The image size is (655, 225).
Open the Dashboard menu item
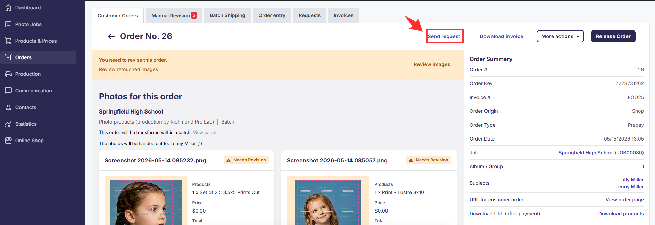38,8
